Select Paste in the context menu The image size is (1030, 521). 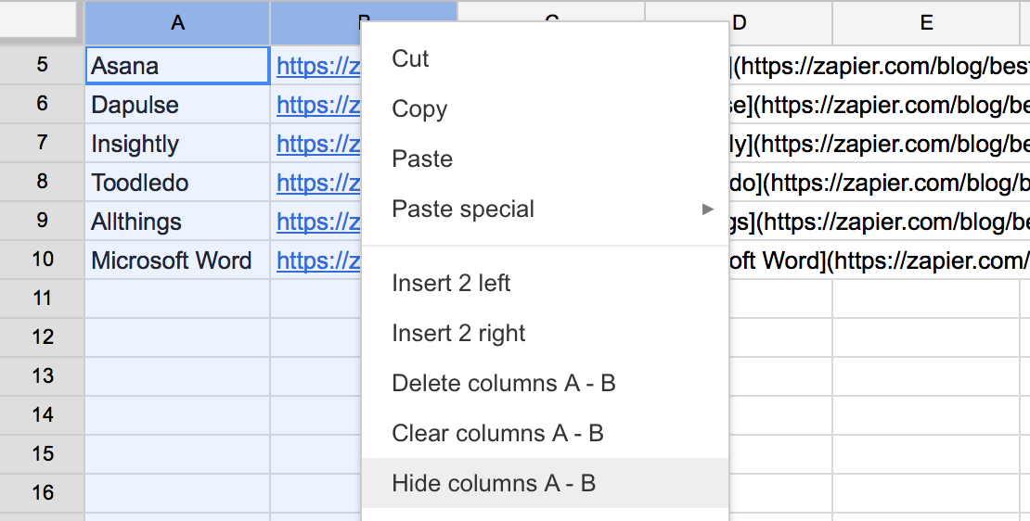(x=422, y=159)
